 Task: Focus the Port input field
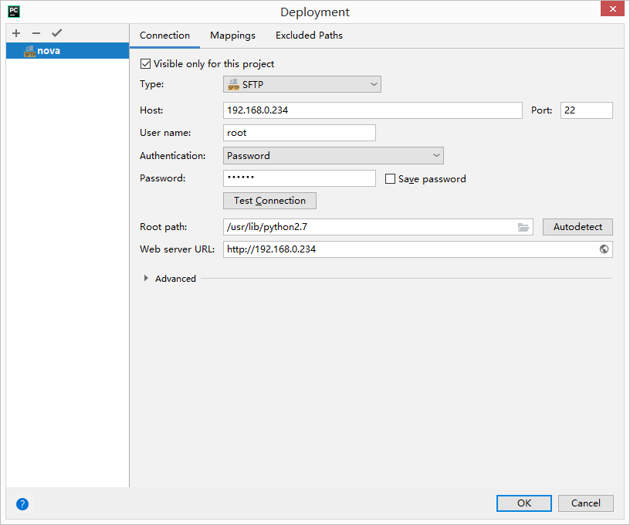(587, 110)
